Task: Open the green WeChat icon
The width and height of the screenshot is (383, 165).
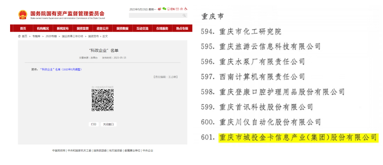Action: (164, 9)
